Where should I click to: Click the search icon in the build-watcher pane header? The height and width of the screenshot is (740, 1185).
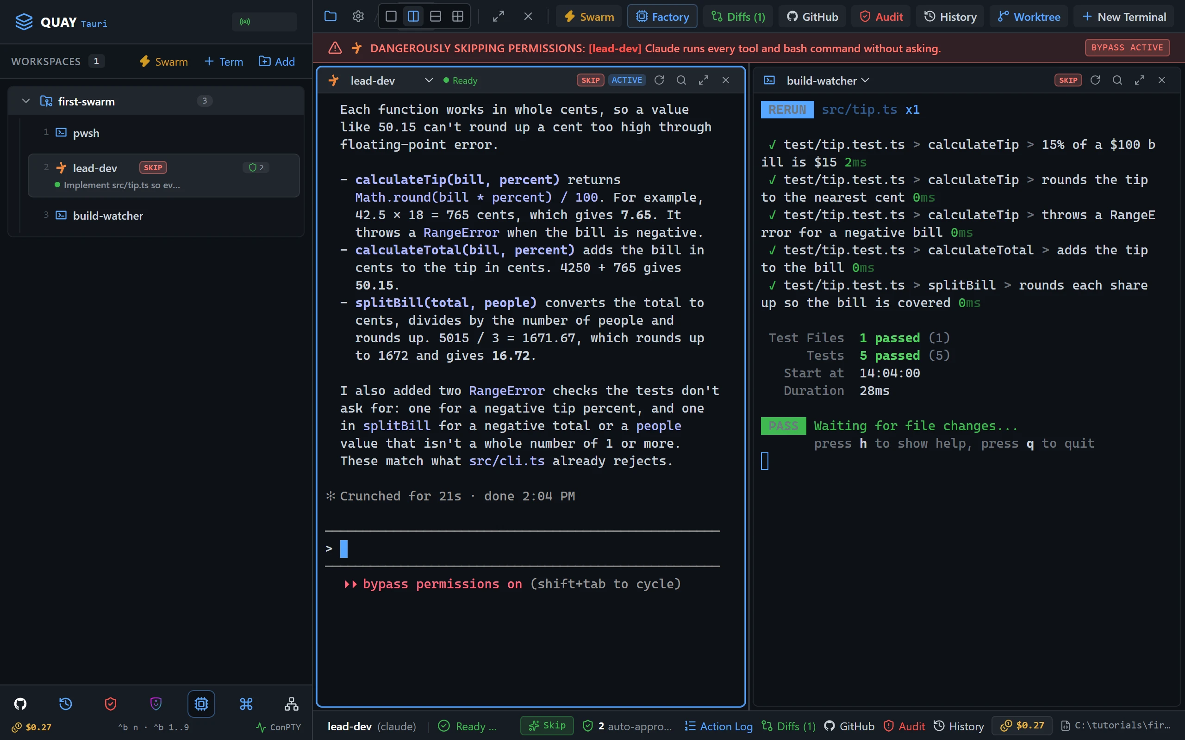(x=1117, y=80)
